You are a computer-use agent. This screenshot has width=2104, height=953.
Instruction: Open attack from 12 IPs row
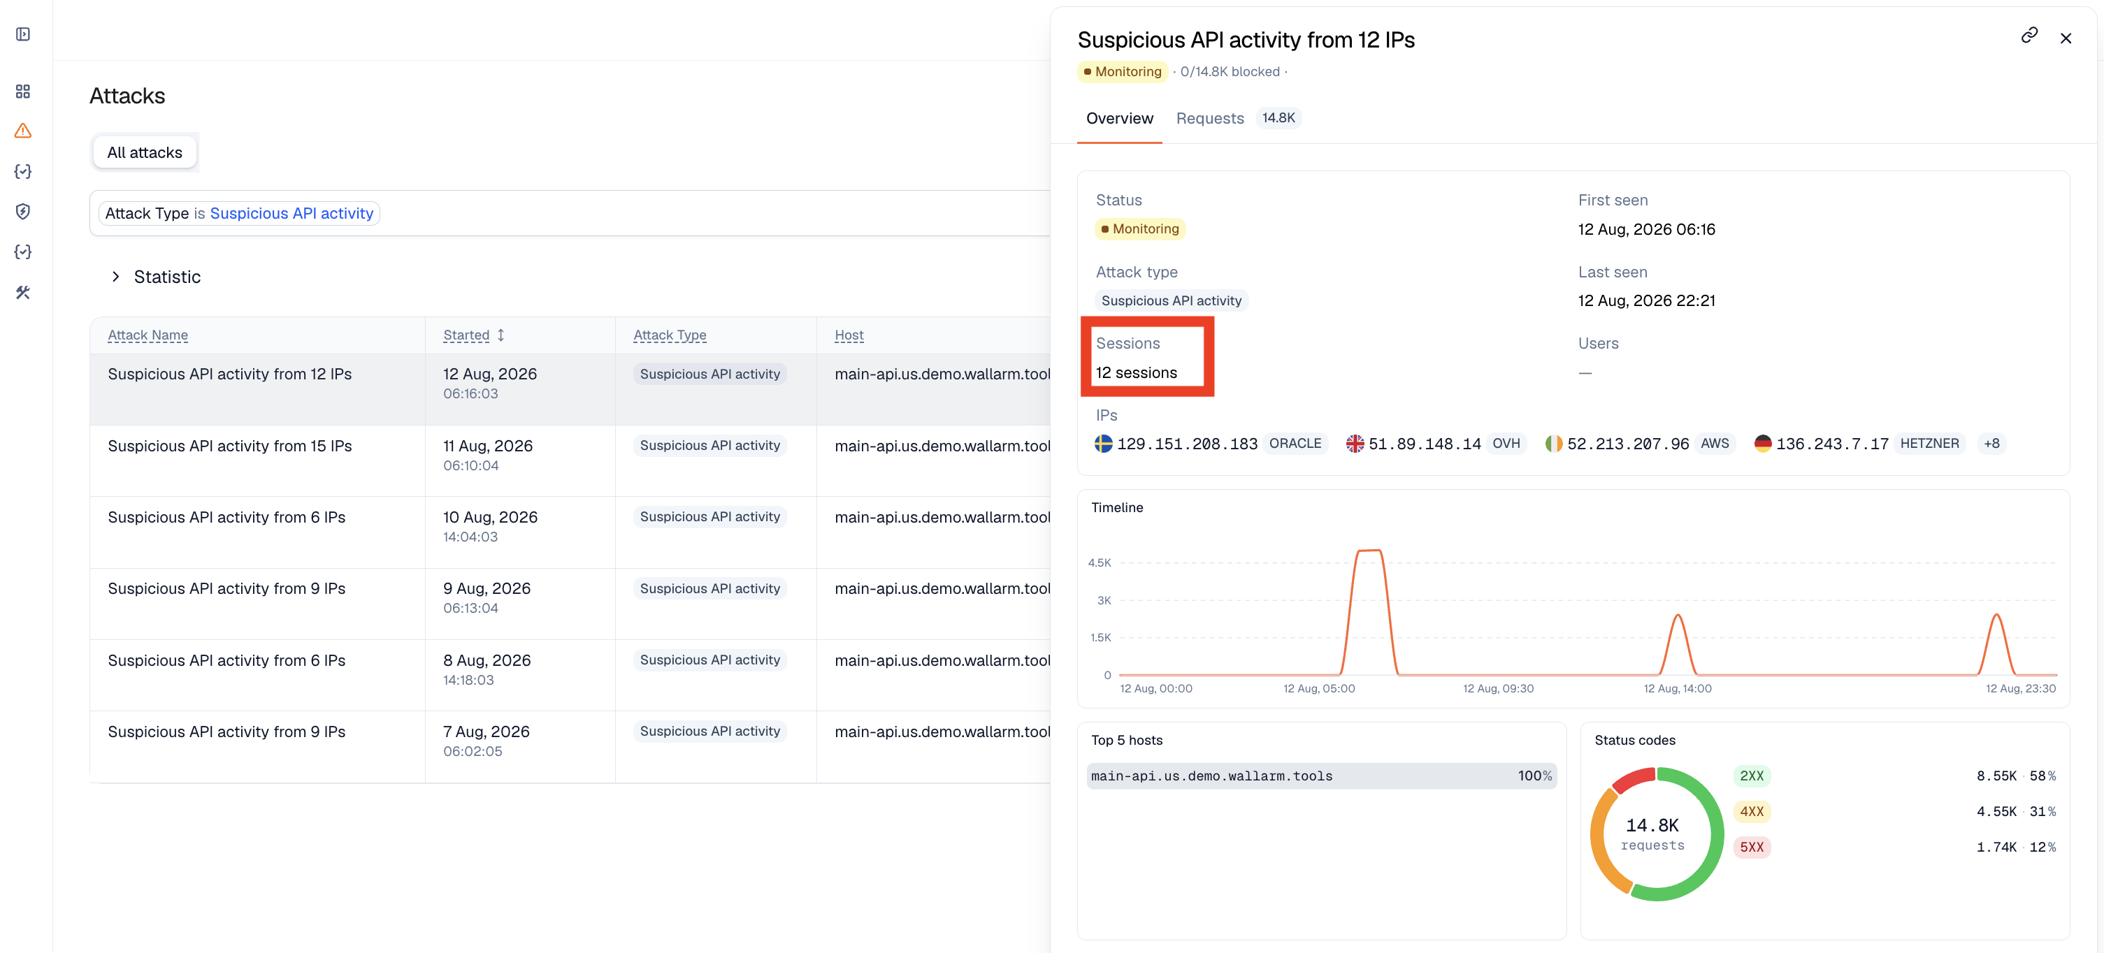coord(569,390)
